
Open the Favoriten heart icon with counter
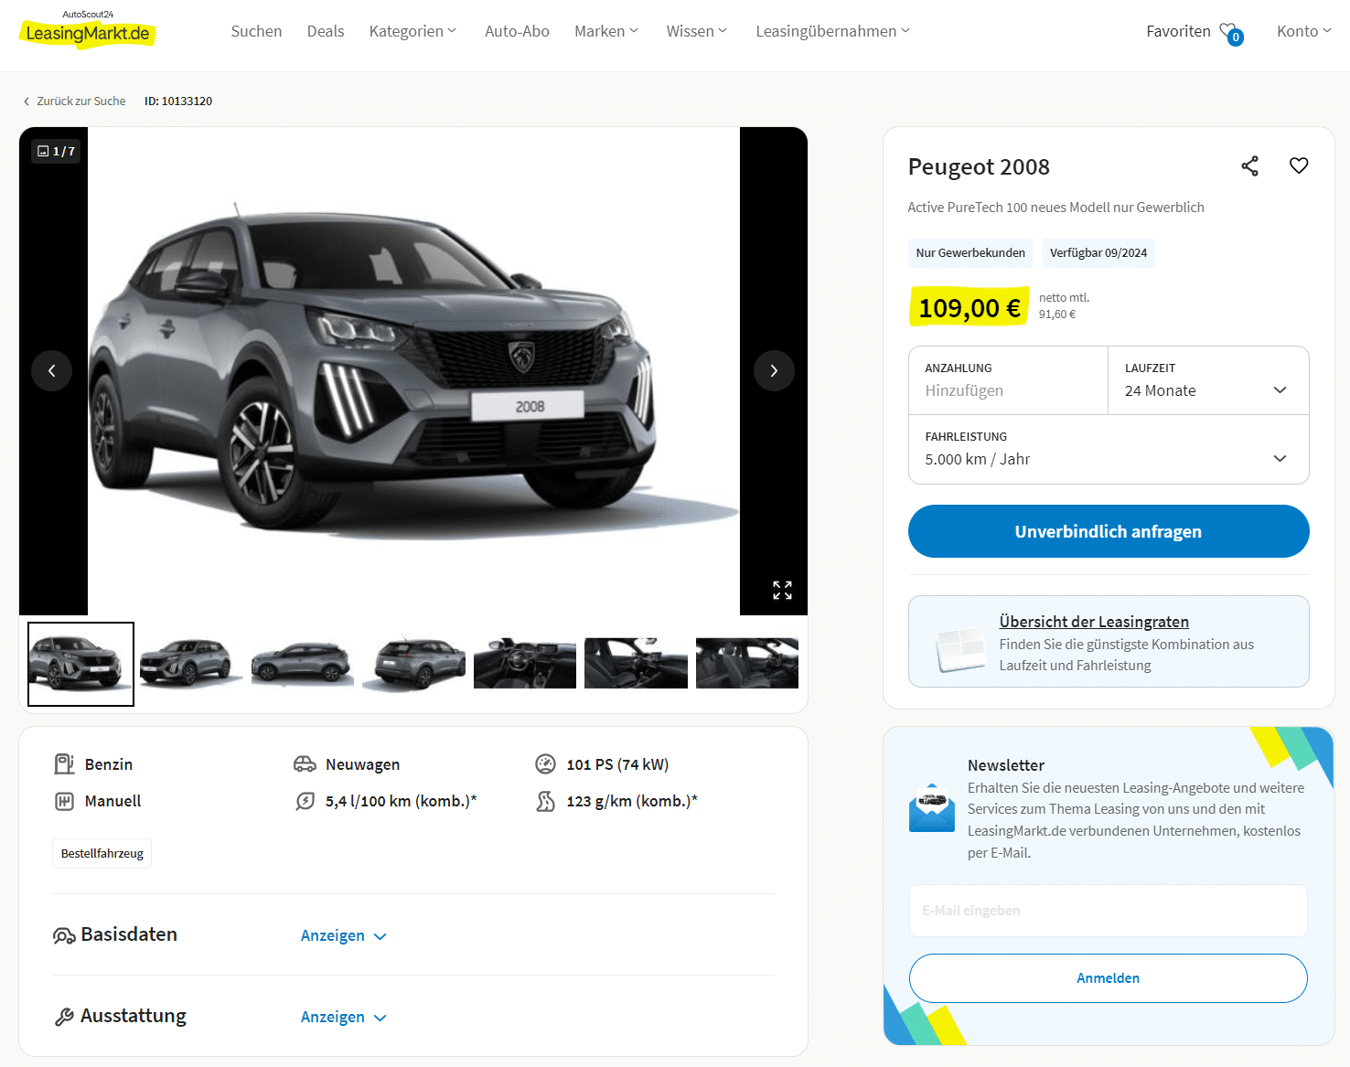point(1231,33)
